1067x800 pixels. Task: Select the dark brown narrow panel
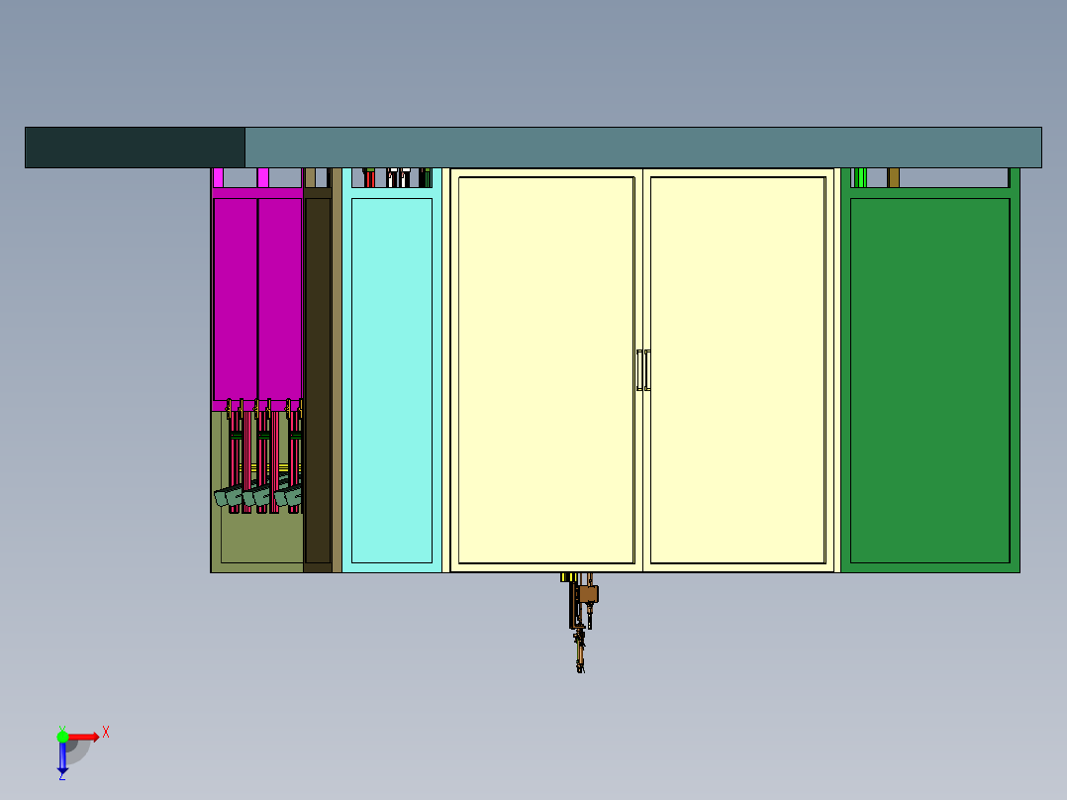click(317, 380)
